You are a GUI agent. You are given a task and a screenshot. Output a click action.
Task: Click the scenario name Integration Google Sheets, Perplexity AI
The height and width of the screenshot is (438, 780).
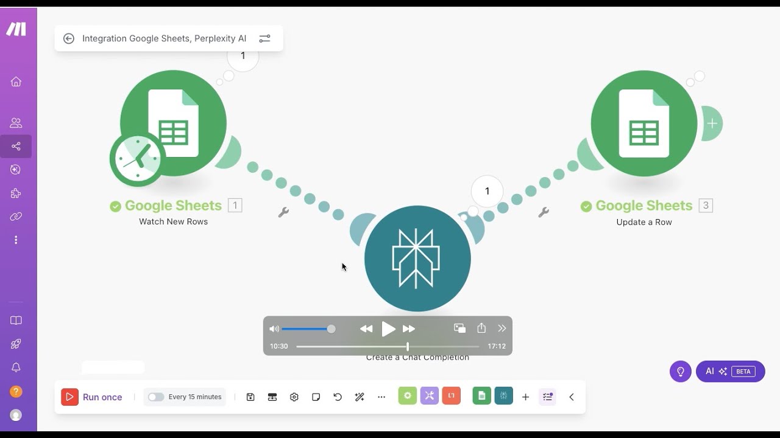(165, 38)
